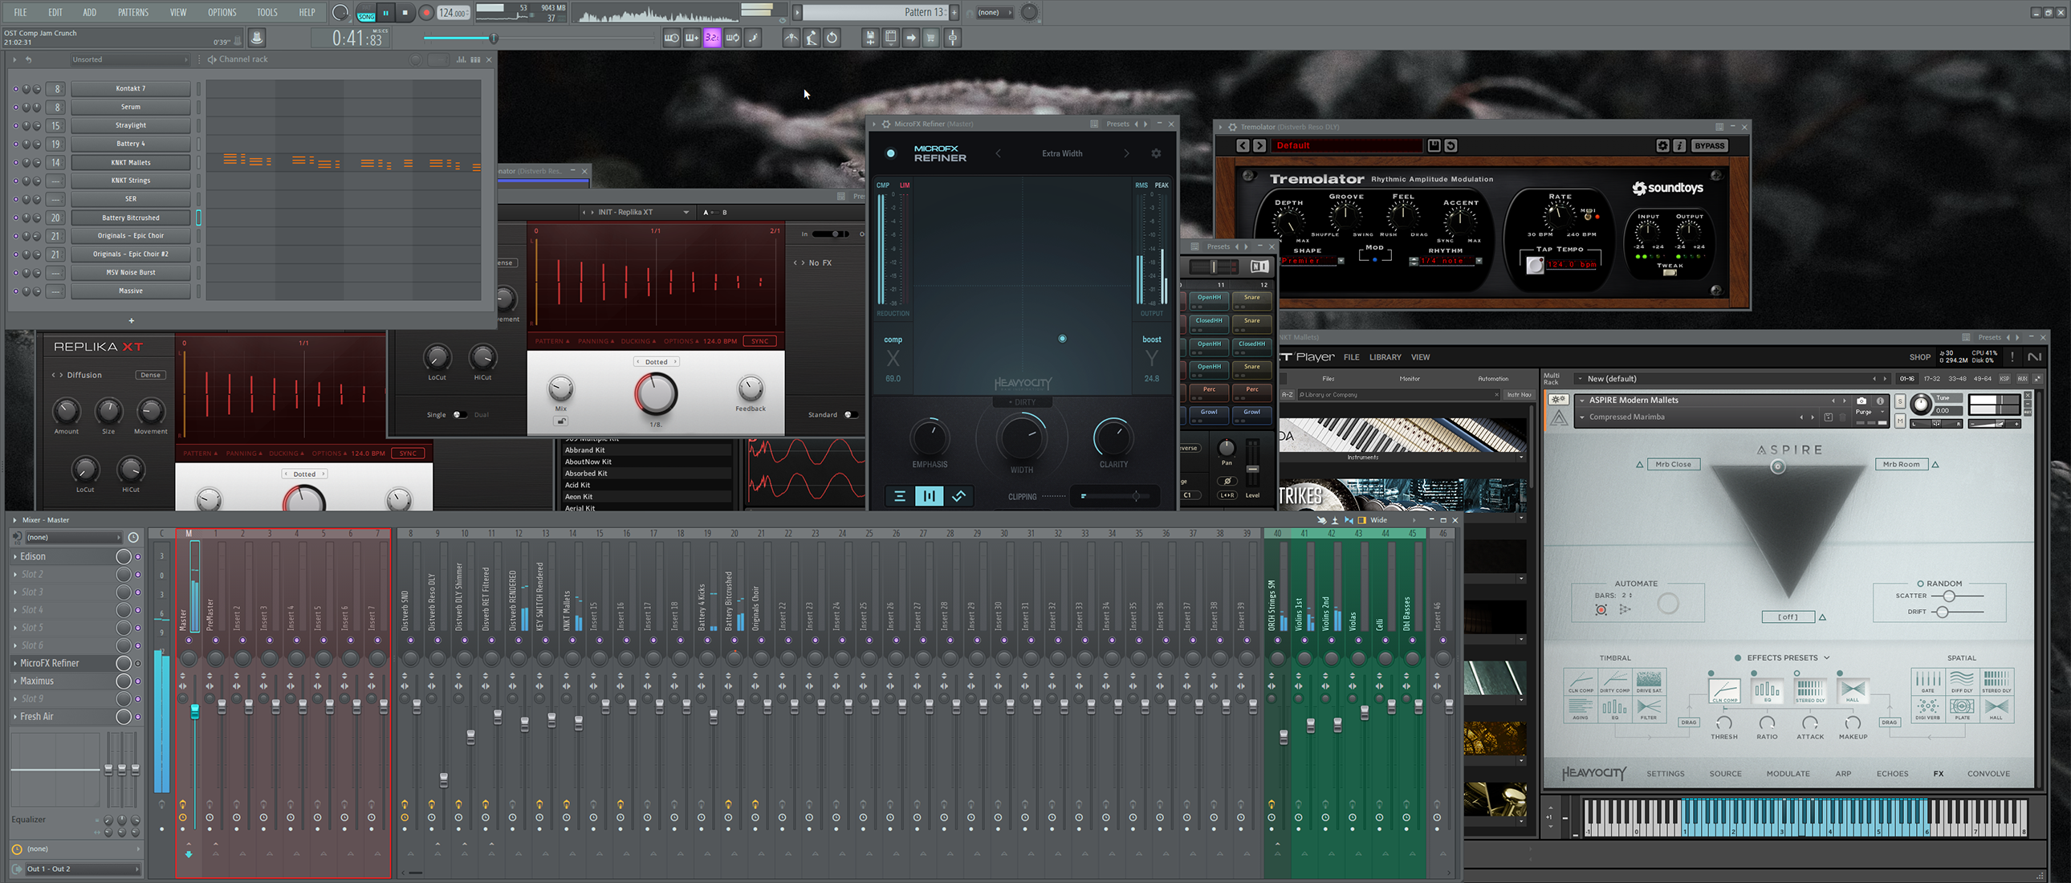Screen dimensions: 2071x883
Task: Select the CLN COMP timbral effect icon
Action: (x=1580, y=682)
